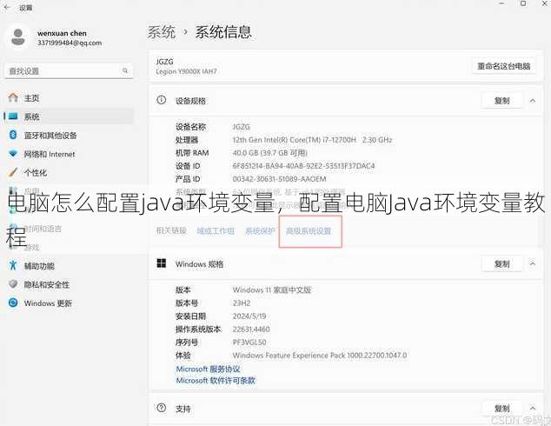The image size is (551, 426).
Task: Open 域或工作组 link
Action: tap(216, 231)
